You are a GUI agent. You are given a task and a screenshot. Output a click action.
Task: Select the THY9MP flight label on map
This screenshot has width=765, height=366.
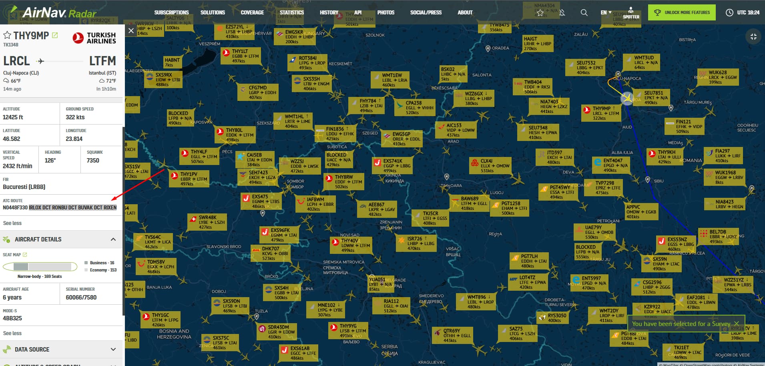602,113
